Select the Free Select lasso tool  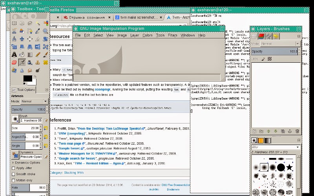click(x=30, y=23)
